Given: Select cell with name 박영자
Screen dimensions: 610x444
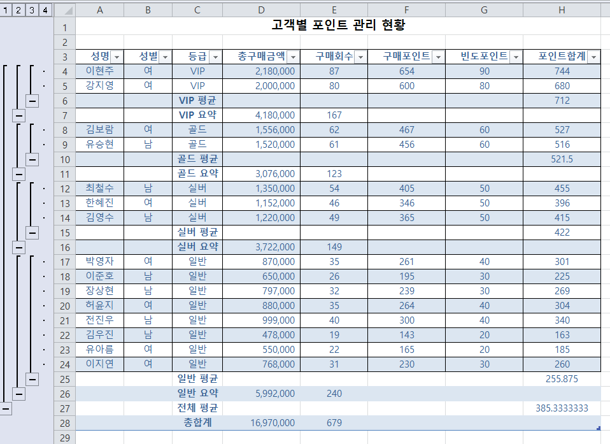Looking at the screenshot, I should click(99, 262).
